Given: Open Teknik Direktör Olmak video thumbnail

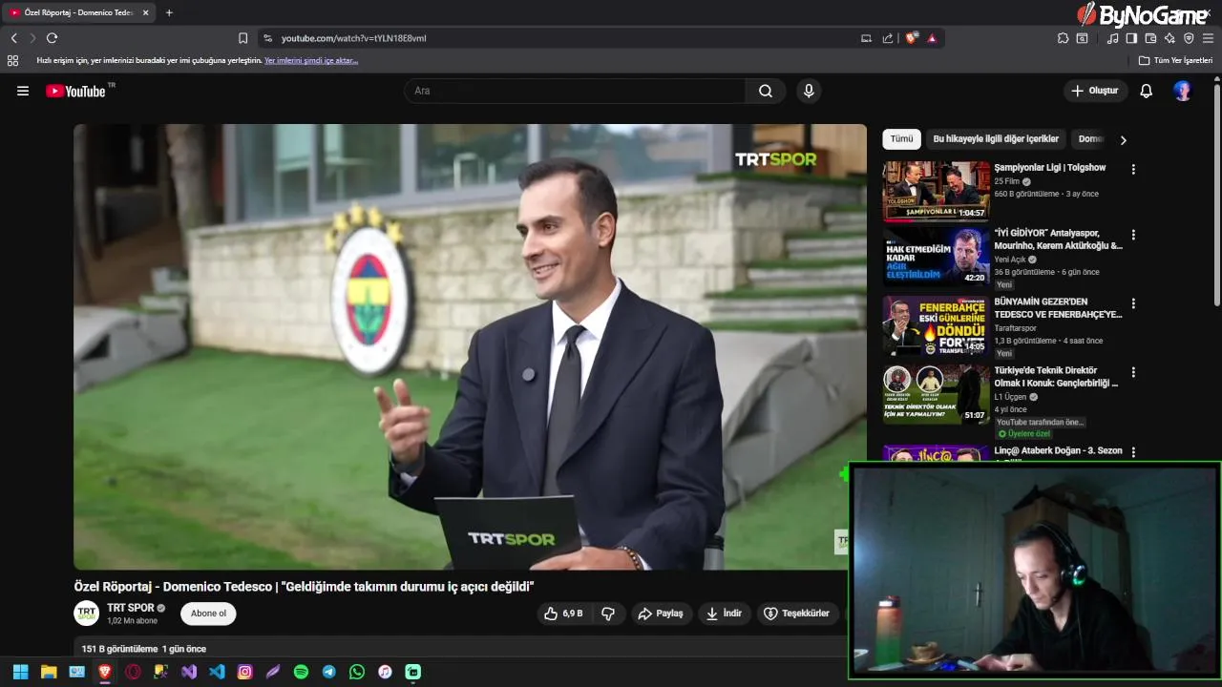Looking at the screenshot, I should tap(936, 394).
